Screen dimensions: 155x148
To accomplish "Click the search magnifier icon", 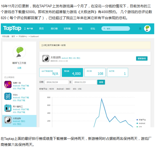I will click(104, 29).
